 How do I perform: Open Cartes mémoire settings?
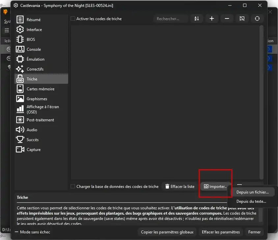41,89
